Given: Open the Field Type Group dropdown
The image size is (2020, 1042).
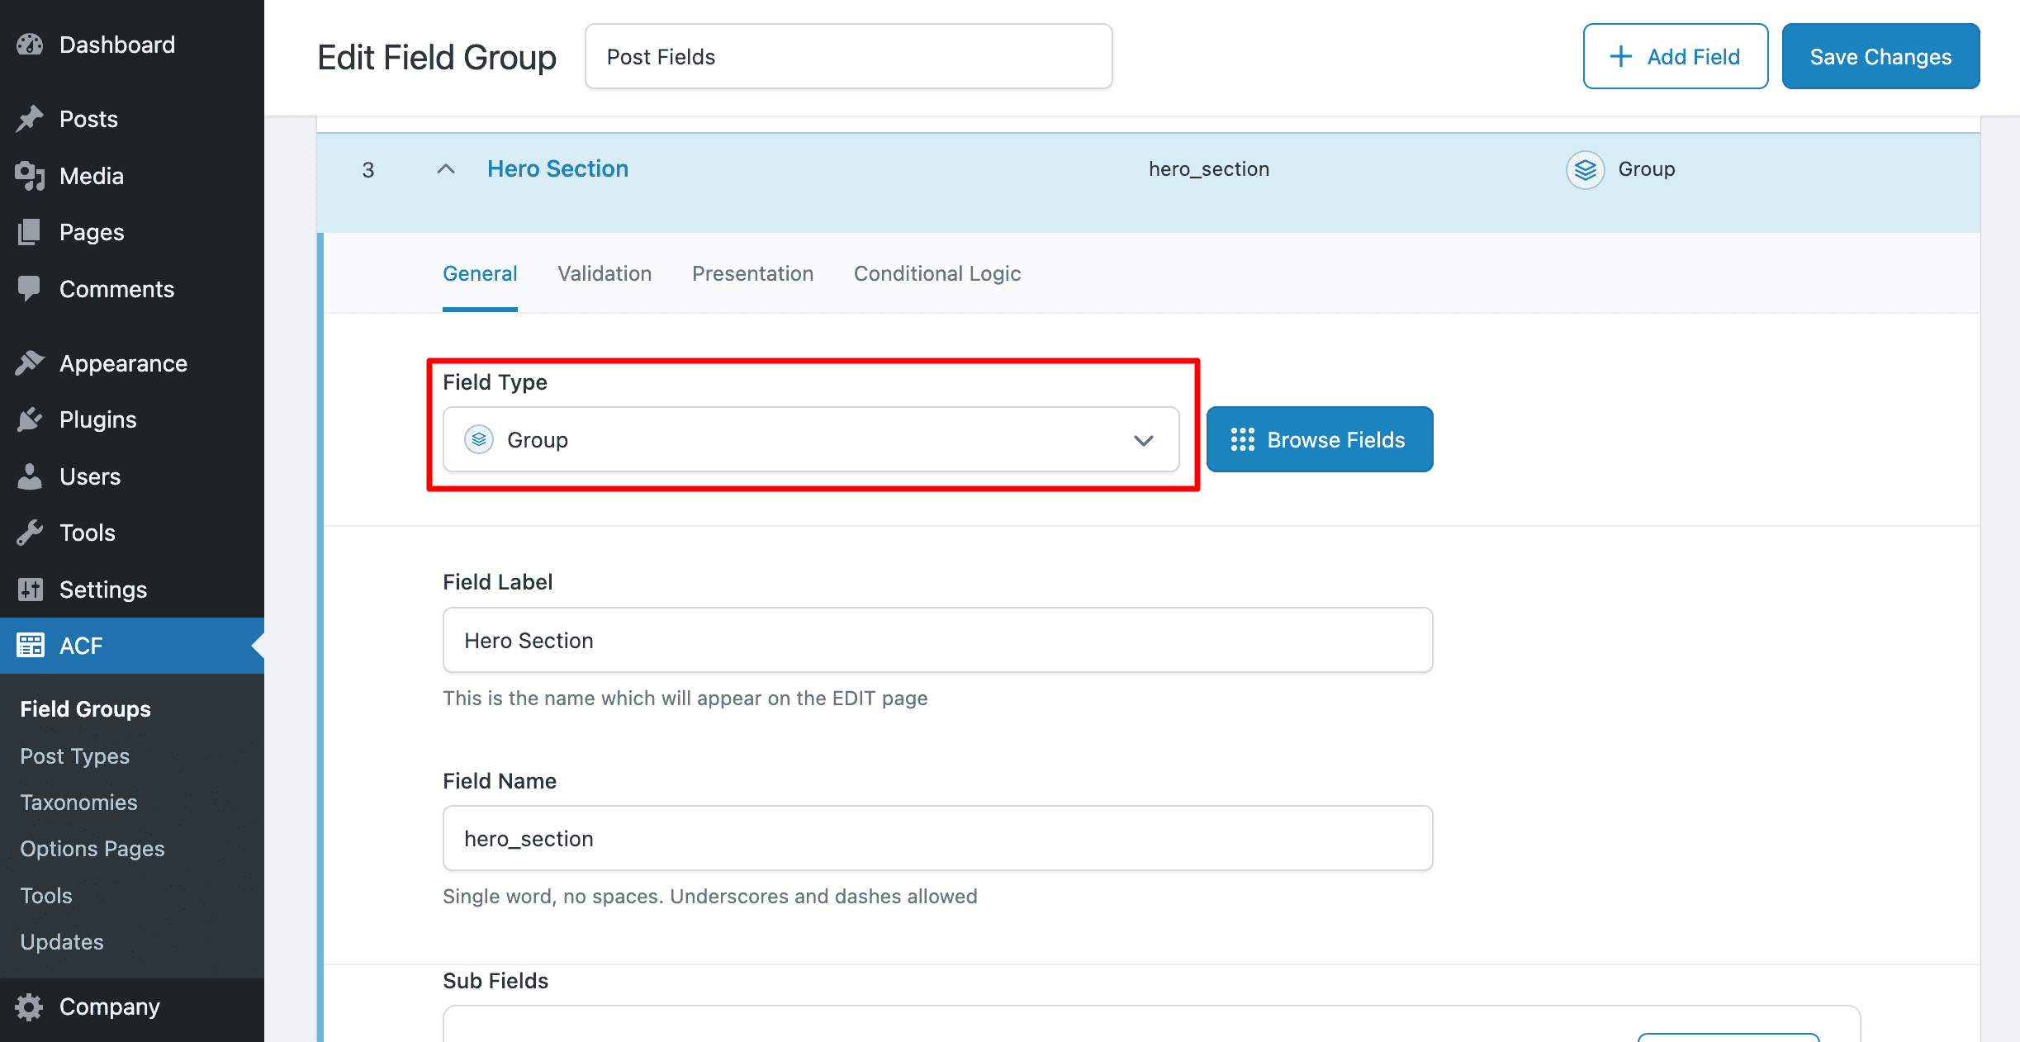Looking at the screenshot, I should click(x=811, y=440).
